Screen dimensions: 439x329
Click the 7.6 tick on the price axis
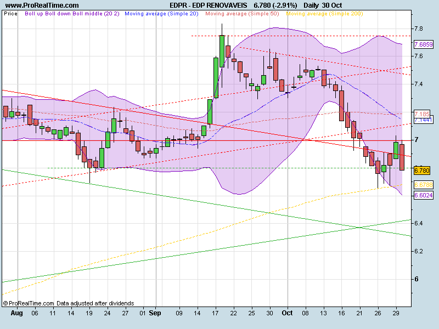419,56
